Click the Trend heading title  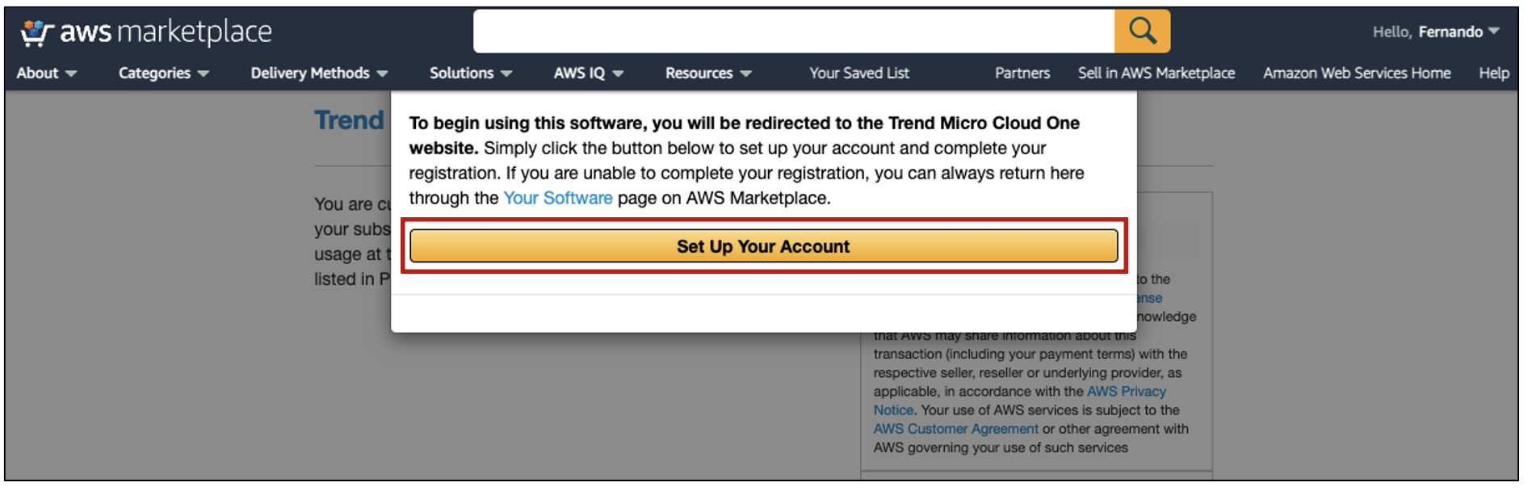[x=349, y=120]
